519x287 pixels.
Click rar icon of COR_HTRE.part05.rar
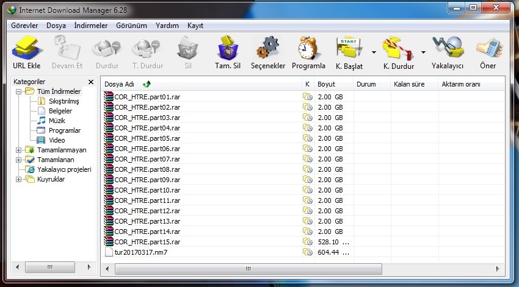[109, 138]
